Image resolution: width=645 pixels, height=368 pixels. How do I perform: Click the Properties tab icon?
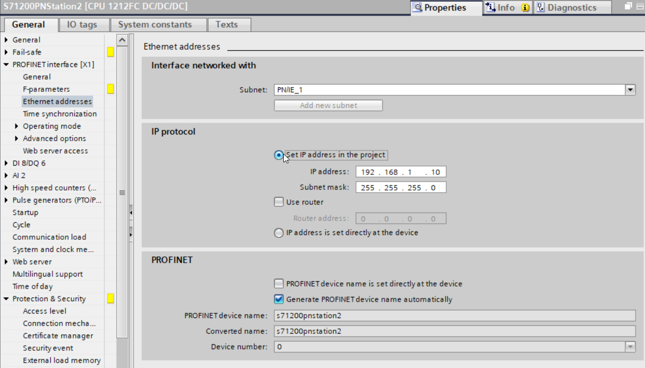tap(417, 7)
